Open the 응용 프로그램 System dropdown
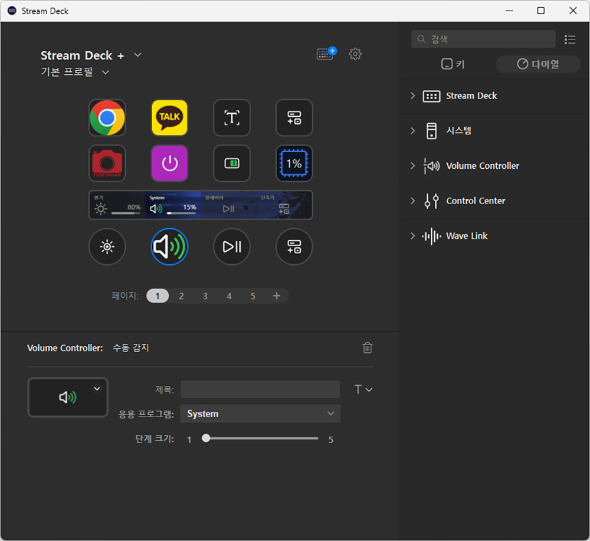This screenshot has height=541, width=590. pyautogui.click(x=260, y=414)
